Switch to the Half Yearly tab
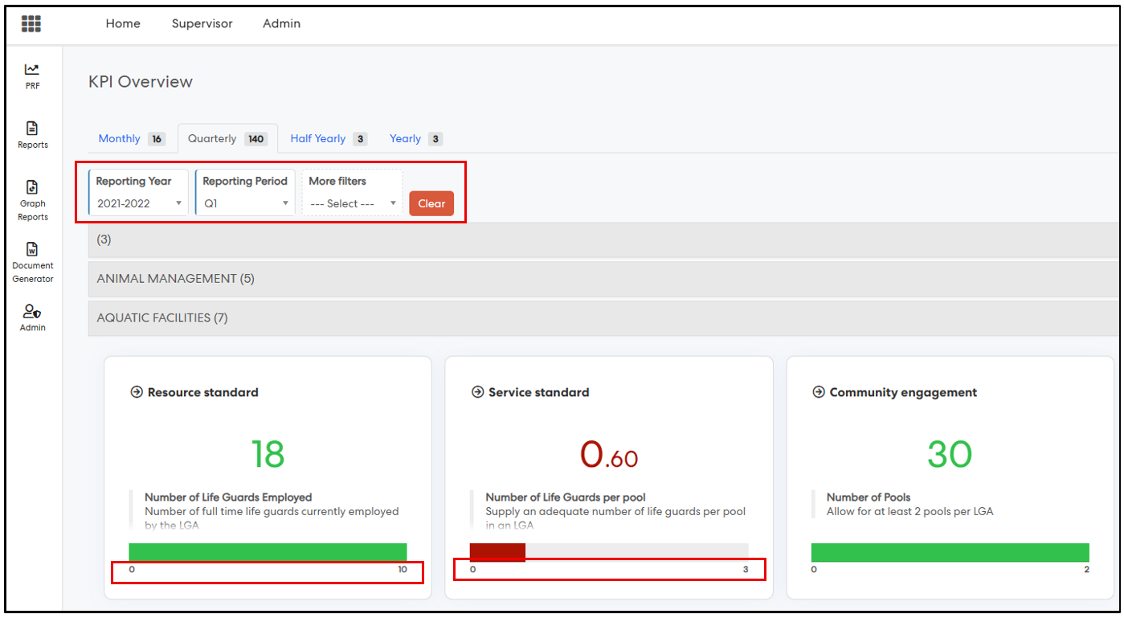Viewport: 1124px width, 618px height. [x=318, y=139]
